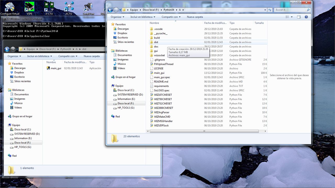Click Python34 in the A window address bar
Image resolution: width=335 pixels, height=188 pixels.
tap(169, 10)
